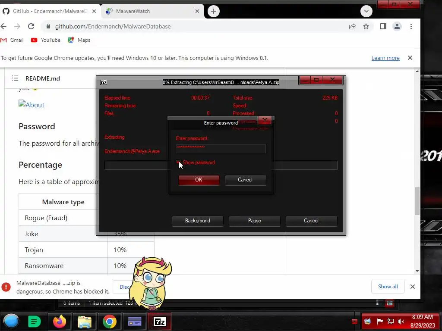
Task: Click OK in the Enter password dialog
Action: pyautogui.click(x=199, y=180)
